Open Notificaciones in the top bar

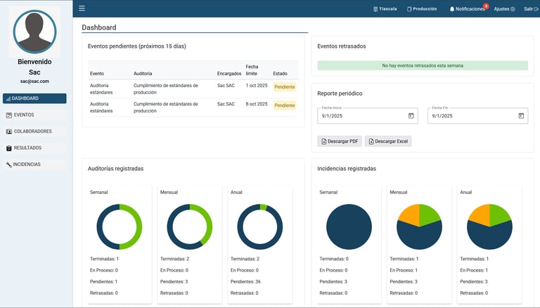467,9
